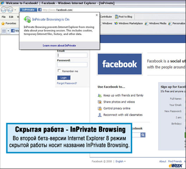Click the Share photos and videos icon
The image size is (186, 169).
(x=100, y=102)
